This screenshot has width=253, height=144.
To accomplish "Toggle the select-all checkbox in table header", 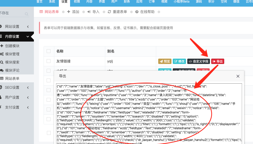I will pos(49,51).
